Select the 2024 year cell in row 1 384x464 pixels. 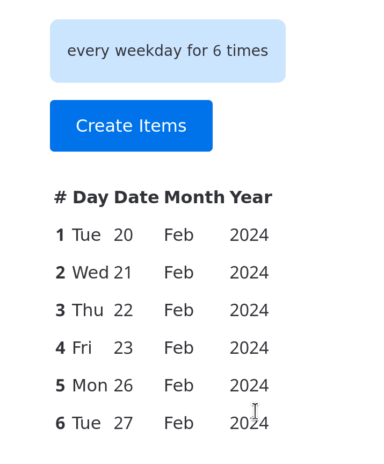(249, 235)
